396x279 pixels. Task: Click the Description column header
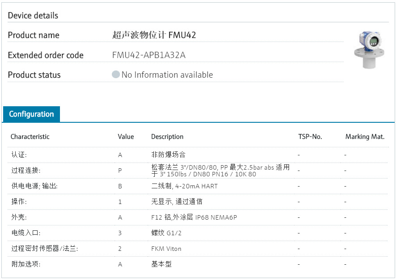pos(167,137)
